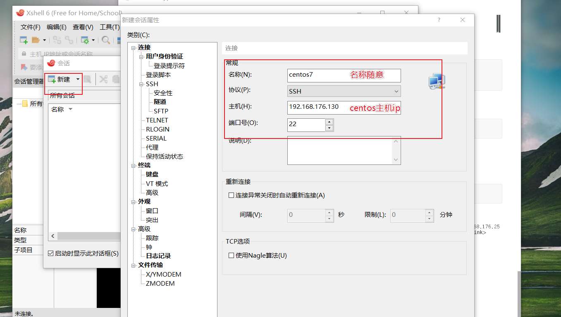Click the magnifier search icon in Xshell toolbar
This screenshot has height=317, width=561.
tap(106, 40)
